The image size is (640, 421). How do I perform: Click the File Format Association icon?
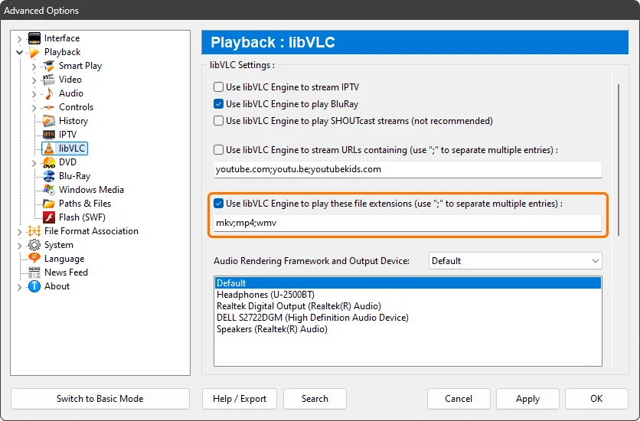[x=34, y=231]
